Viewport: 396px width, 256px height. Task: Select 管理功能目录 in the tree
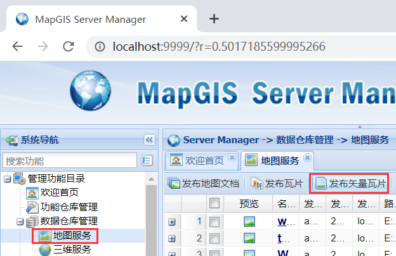(56, 179)
